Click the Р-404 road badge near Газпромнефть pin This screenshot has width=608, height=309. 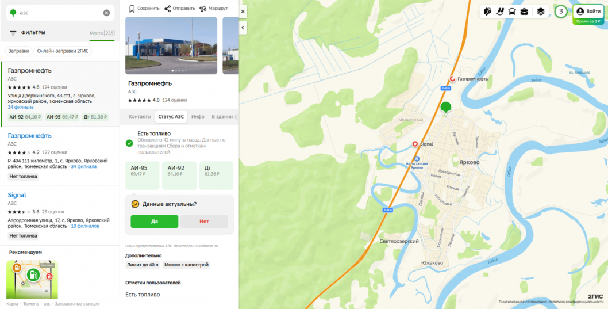click(445, 88)
